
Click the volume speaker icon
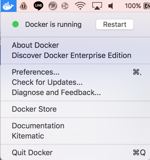110,6
